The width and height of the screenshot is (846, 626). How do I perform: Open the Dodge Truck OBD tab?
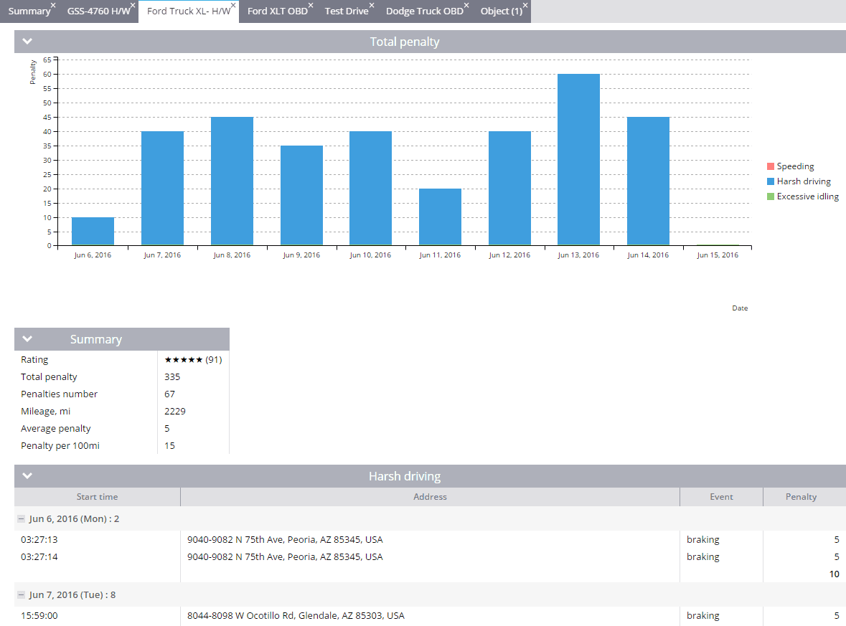click(425, 11)
